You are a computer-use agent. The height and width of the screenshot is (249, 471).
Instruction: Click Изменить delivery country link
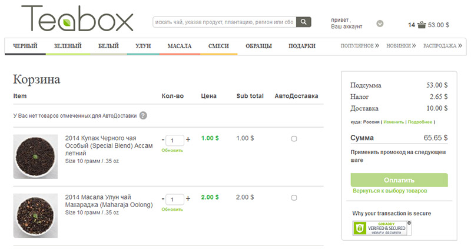pyautogui.click(x=393, y=122)
